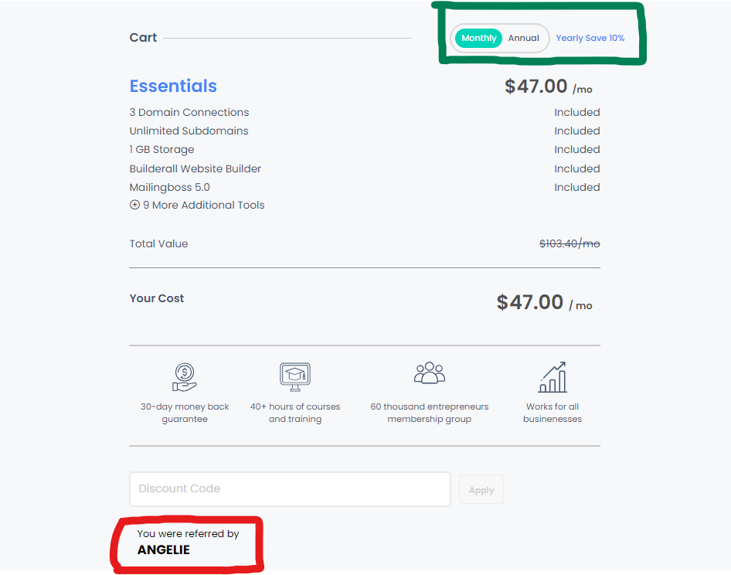Click the referrer name ANGELIE
731x575 pixels.
pos(164,550)
